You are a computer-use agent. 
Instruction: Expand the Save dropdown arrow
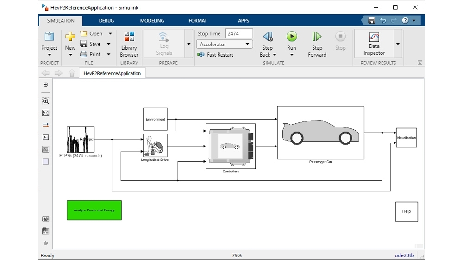pyautogui.click(x=109, y=44)
